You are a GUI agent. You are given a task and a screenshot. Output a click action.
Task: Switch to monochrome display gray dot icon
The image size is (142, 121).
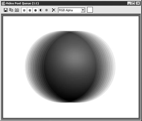(x=47, y=10)
